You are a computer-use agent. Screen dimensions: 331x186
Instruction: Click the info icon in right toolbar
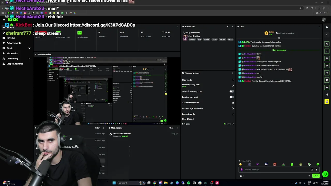coord(327,27)
